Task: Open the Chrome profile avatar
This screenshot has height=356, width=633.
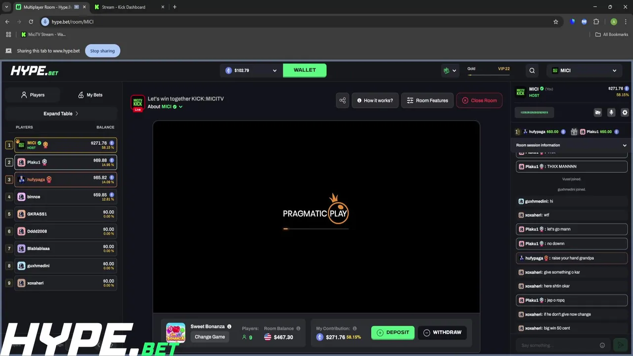Action: tap(614, 22)
